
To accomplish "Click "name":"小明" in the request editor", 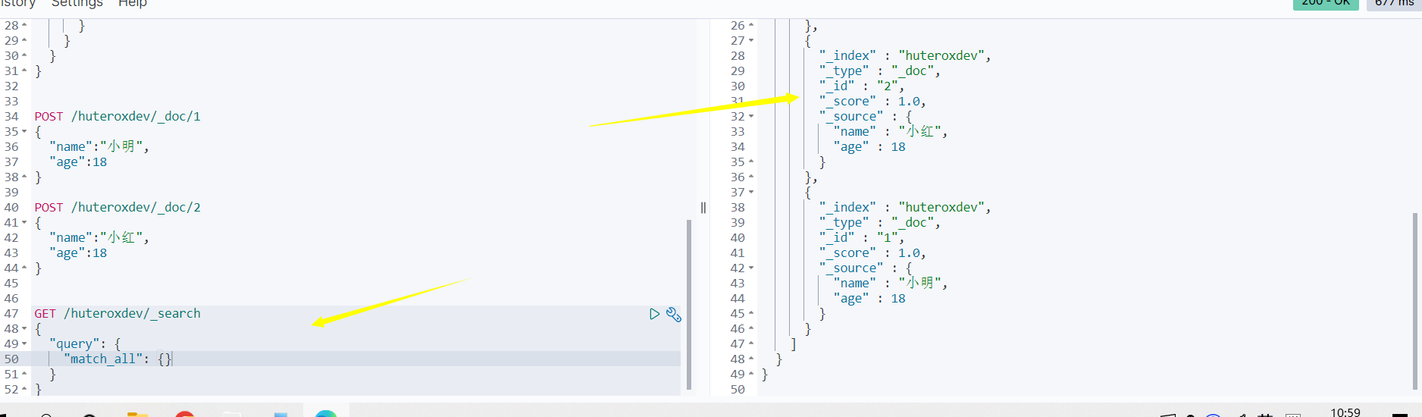I will pos(99,147).
